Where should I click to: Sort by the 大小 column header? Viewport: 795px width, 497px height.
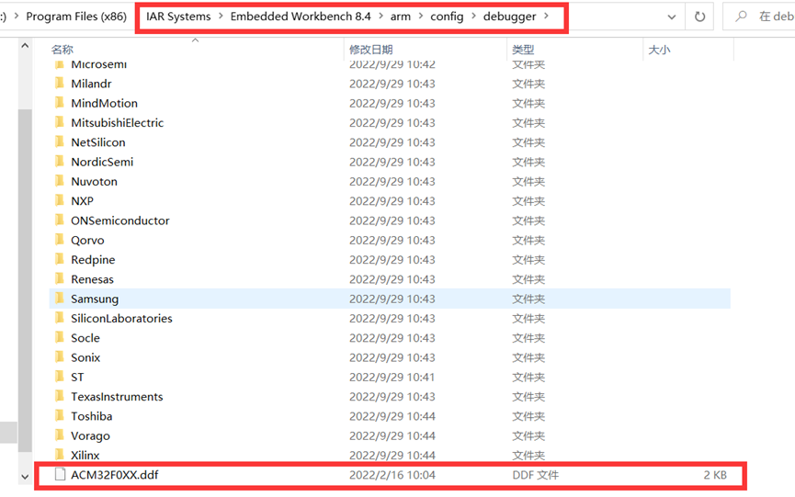pos(659,50)
